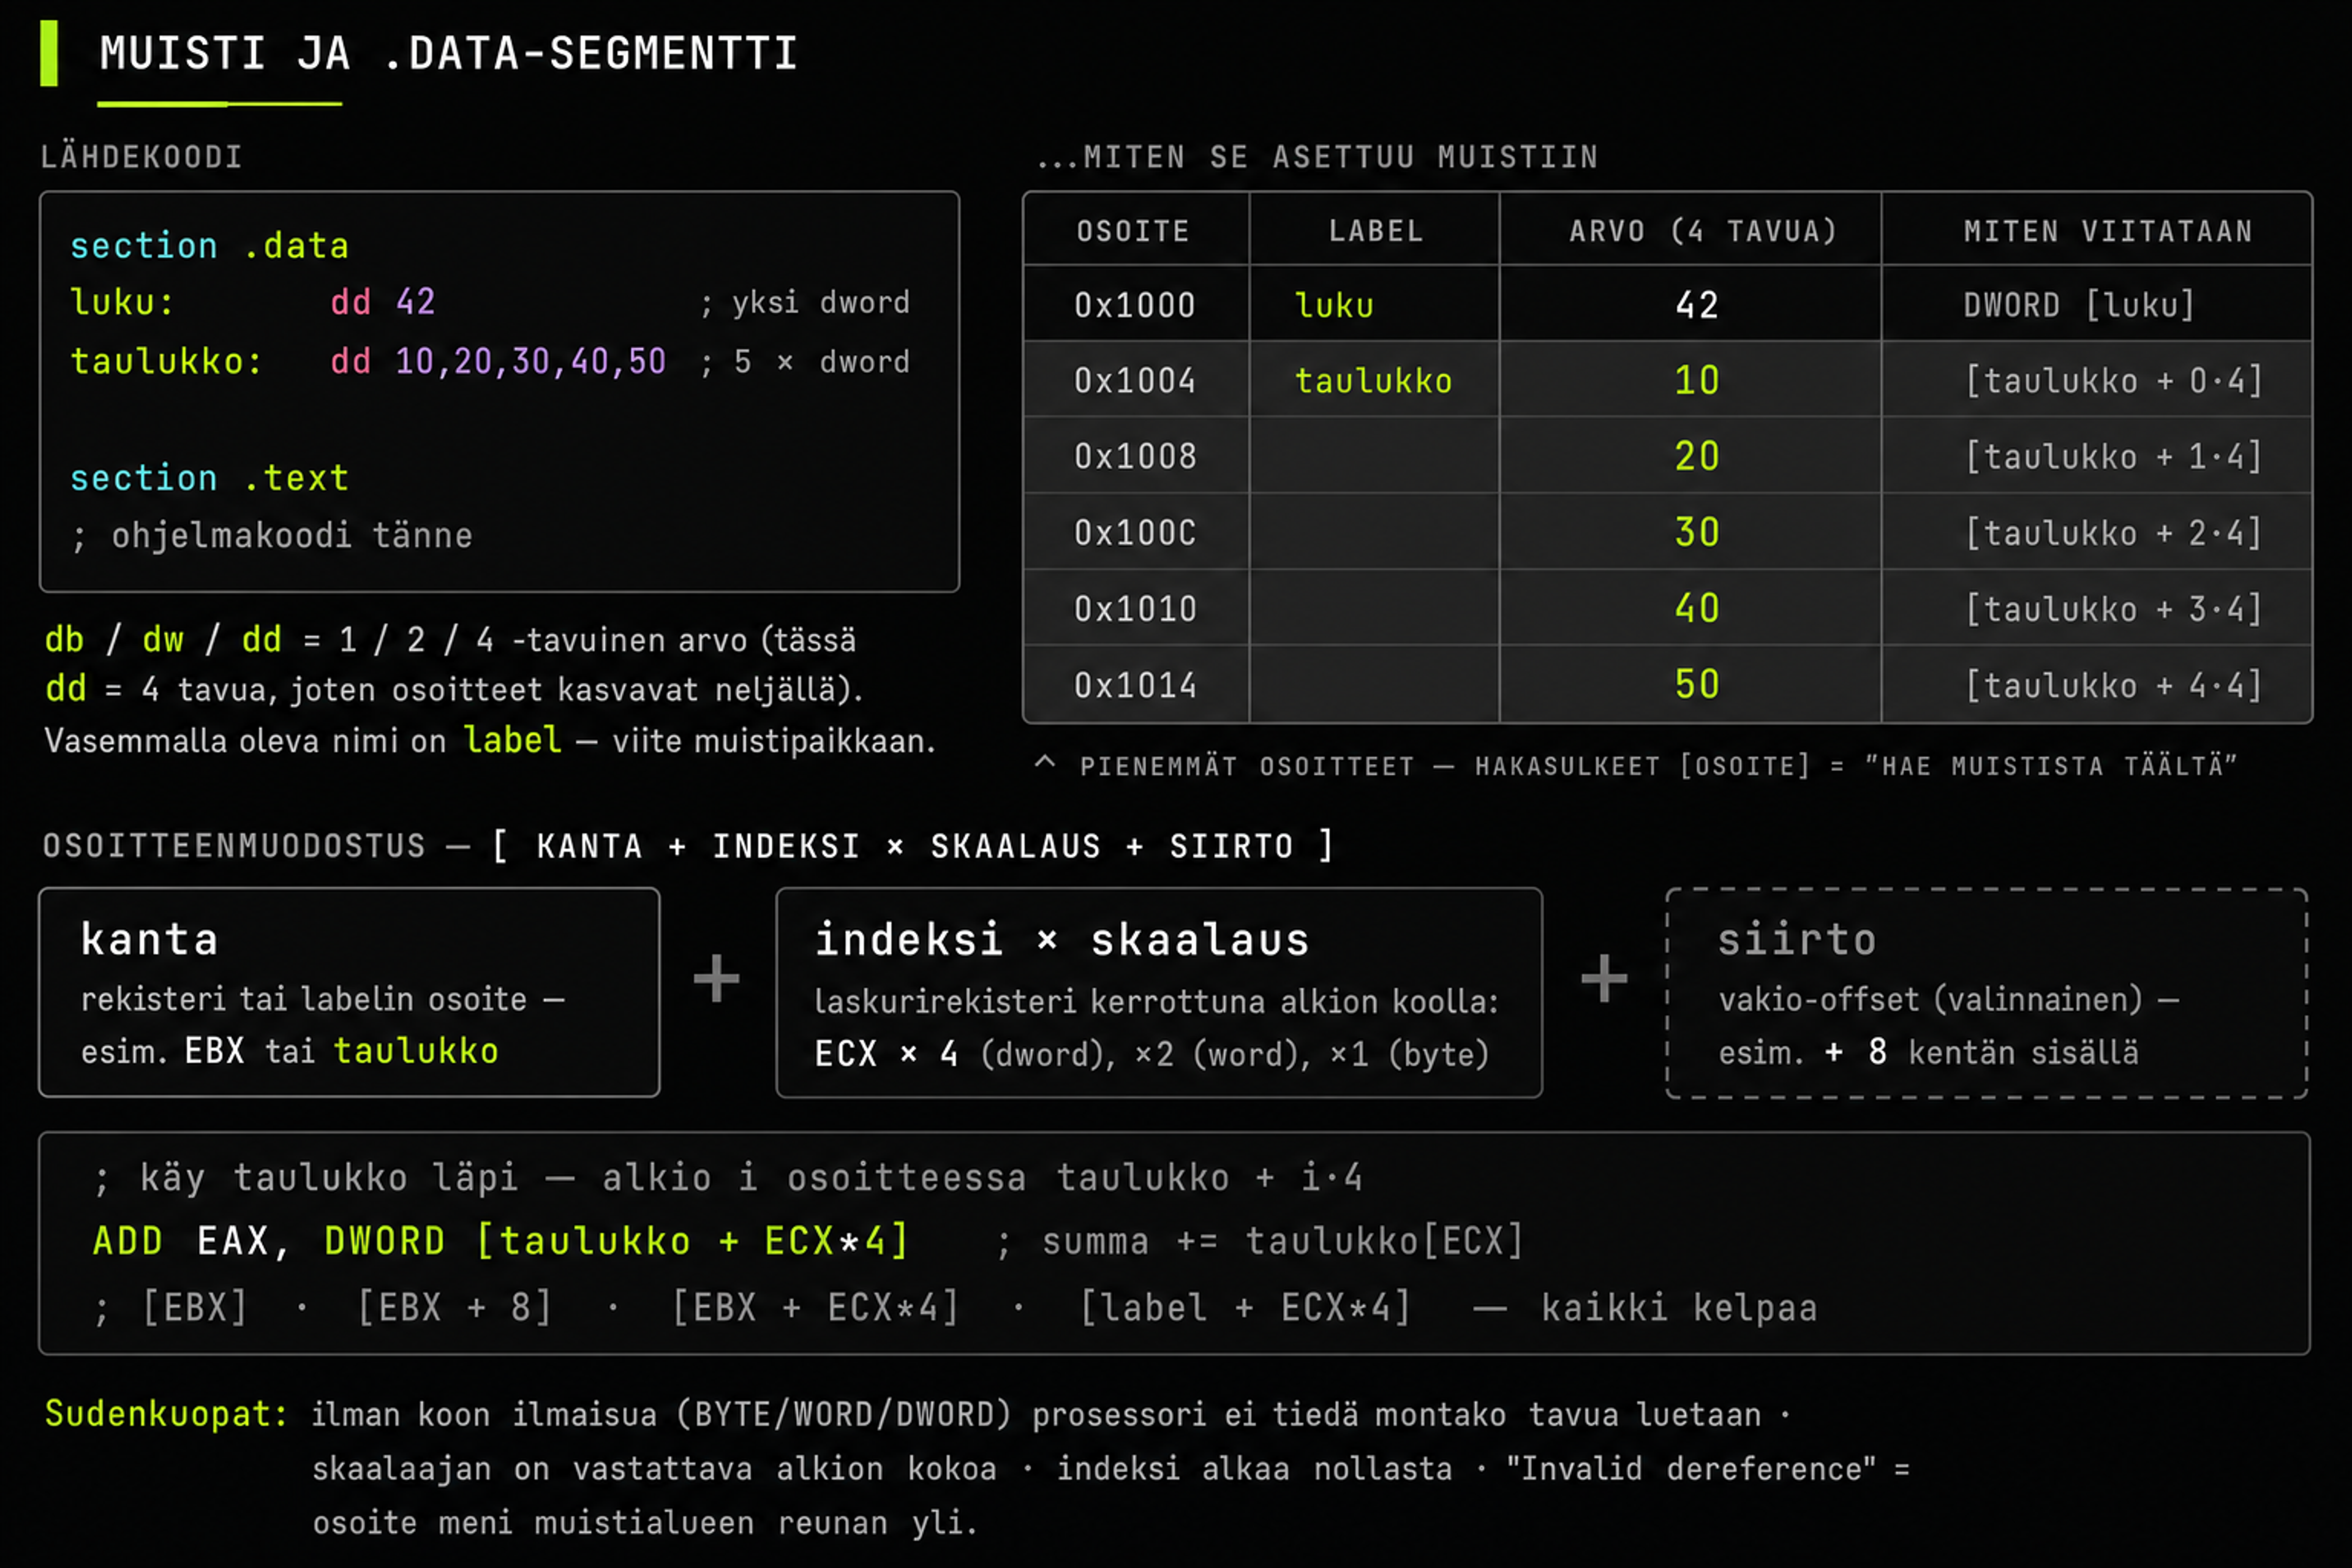Click 'esim. + 8 kentän sisällä' in siirto card
Viewport: 2352px width, 1568px height.
[x=1928, y=1052]
